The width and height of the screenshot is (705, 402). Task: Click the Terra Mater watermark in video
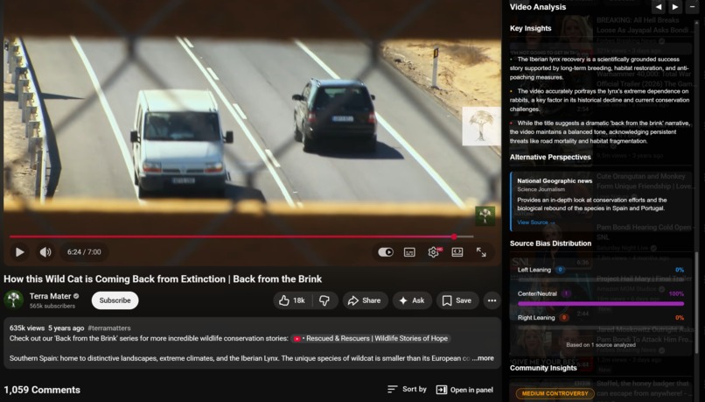[x=485, y=216]
